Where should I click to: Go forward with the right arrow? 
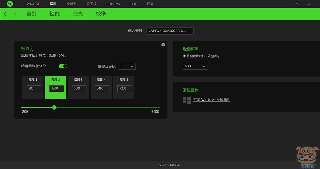point(15,14)
